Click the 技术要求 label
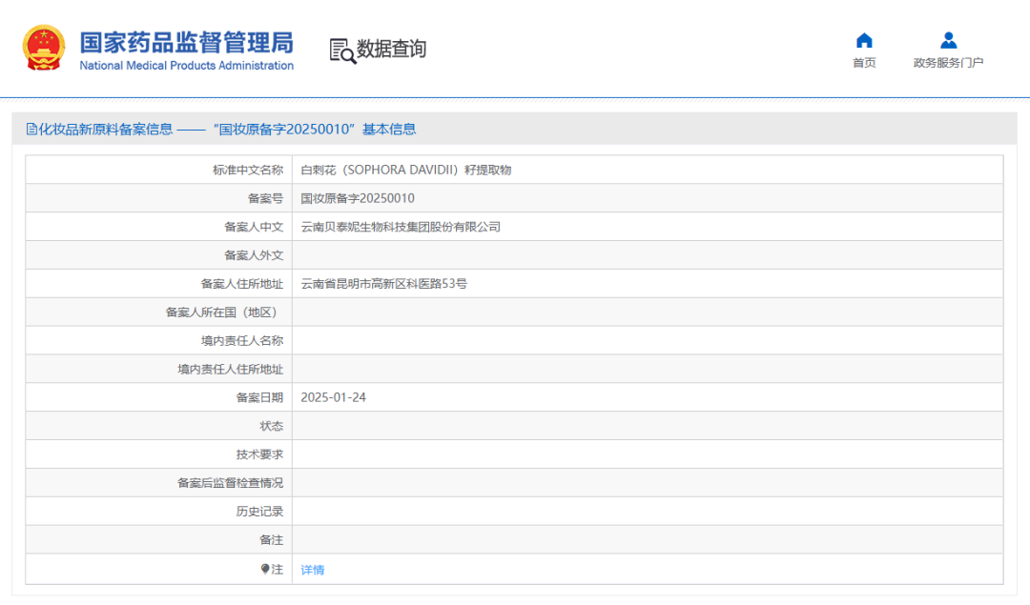The image size is (1030, 605). pyautogui.click(x=259, y=454)
